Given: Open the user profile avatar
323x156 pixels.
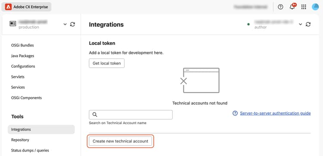Looking at the screenshot, I should (x=315, y=7).
